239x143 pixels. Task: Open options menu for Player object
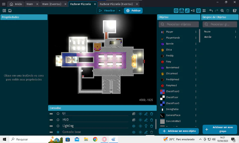(x=196, y=32)
